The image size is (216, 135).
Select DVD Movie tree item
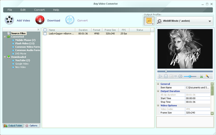tap(21, 54)
